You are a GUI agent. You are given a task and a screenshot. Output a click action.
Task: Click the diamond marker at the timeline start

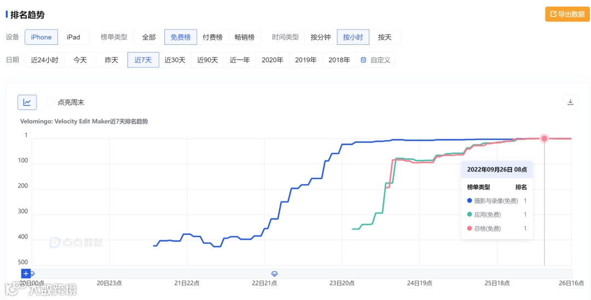(x=32, y=274)
